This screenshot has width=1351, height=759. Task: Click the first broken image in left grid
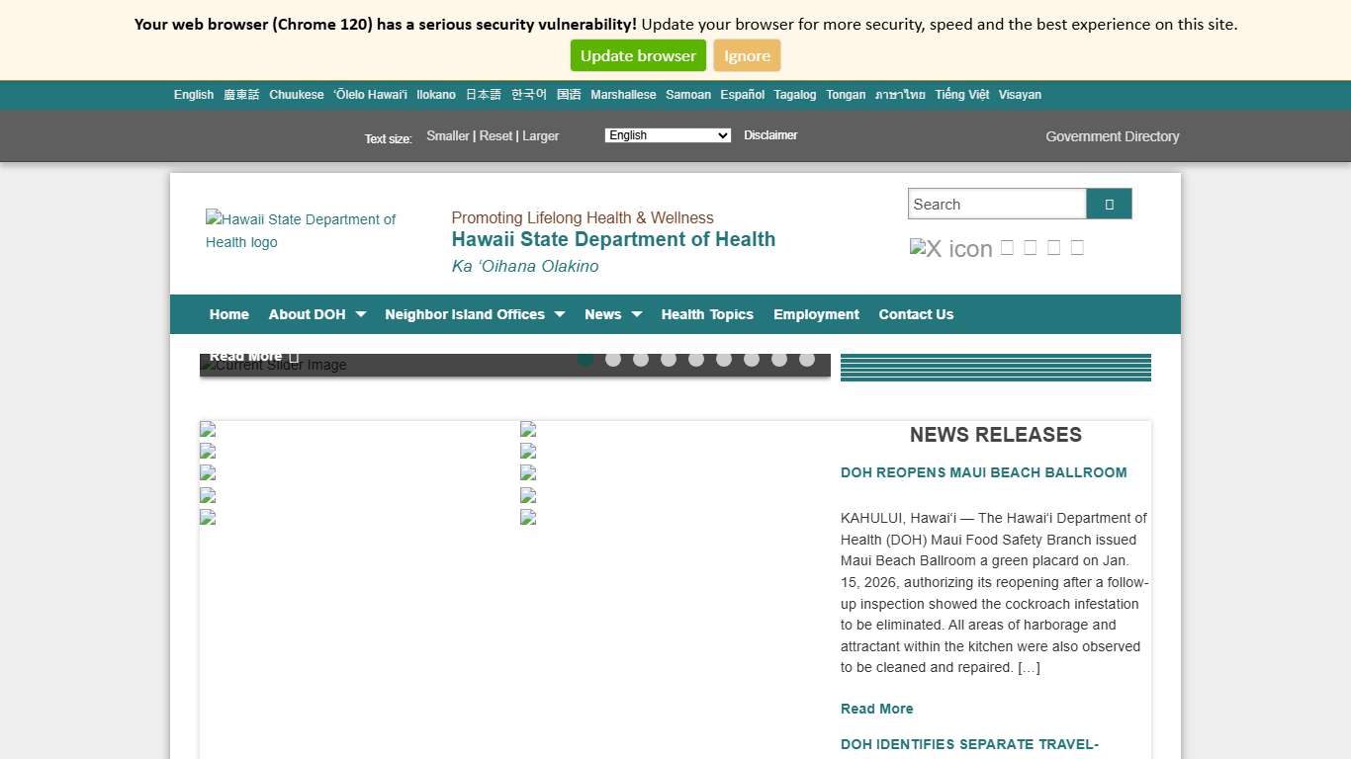(x=207, y=429)
